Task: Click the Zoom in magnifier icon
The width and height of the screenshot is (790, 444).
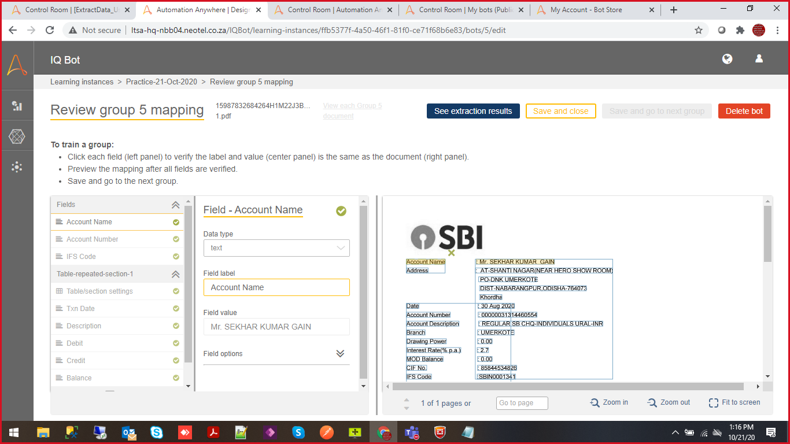Action: 595,402
